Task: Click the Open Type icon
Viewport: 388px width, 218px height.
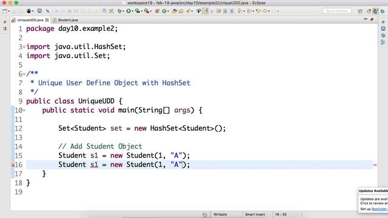Action: click(x=174, y=11)
